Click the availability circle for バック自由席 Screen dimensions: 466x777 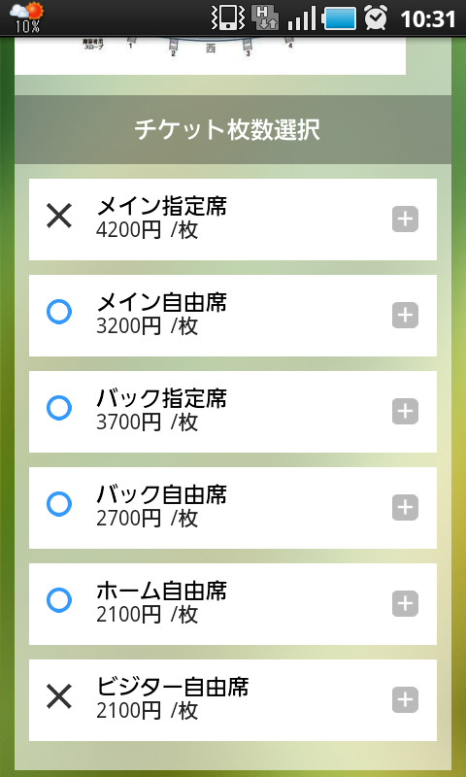pyautogui.click(x=59, y=504)
